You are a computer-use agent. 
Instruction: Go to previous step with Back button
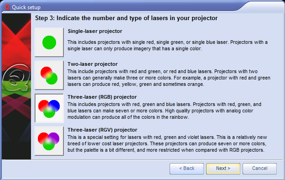[x=187, y=169]
